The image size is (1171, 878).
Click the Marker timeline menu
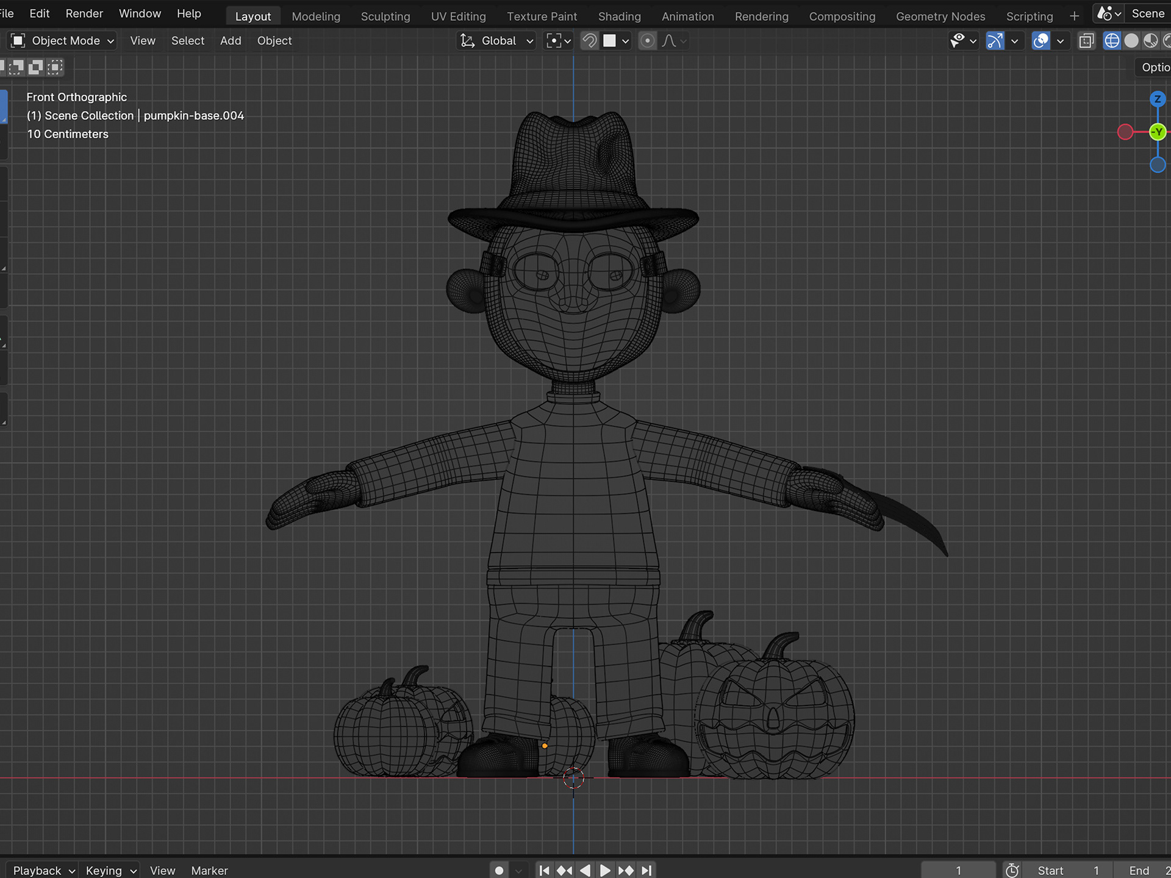click(x=209, y=870)
